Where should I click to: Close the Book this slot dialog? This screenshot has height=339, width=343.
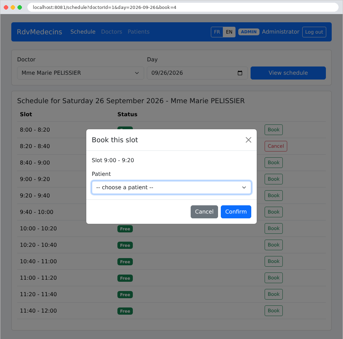click(x=248, y=140)
